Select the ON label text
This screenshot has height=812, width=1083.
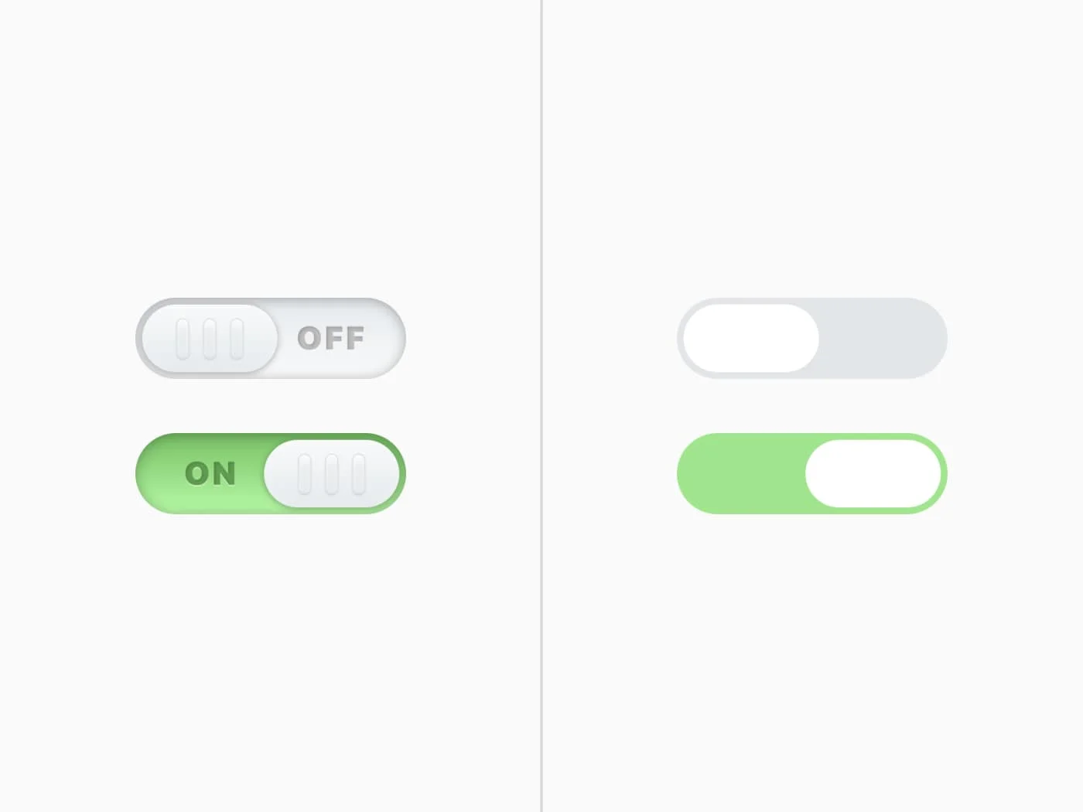(x=210, y=473)
